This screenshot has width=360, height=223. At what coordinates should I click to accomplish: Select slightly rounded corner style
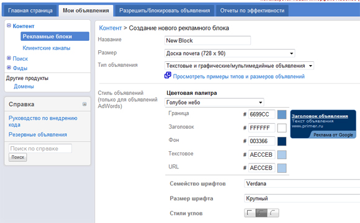(x=261, y=213)
